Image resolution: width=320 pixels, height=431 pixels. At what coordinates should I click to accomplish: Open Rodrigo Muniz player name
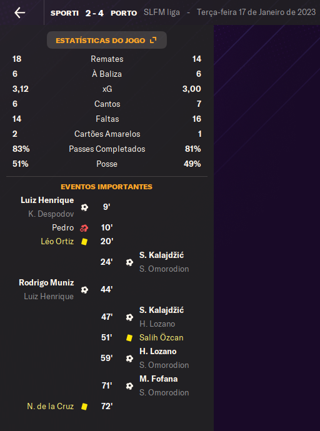coord(46,282)
